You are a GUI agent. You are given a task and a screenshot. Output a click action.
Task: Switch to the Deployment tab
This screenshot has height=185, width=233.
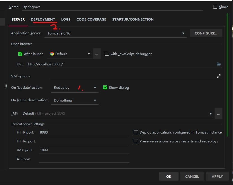point(43,19)
